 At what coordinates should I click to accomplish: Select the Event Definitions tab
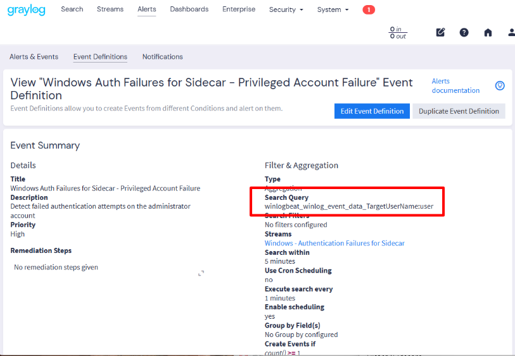point(100,57)
